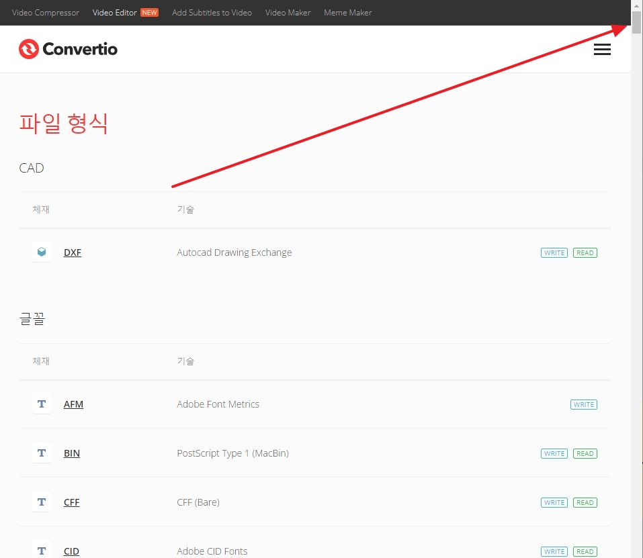Screen dimensions: 643x558
Task: Click WRITE badge in BIN row
Action: tap(554, 453)
